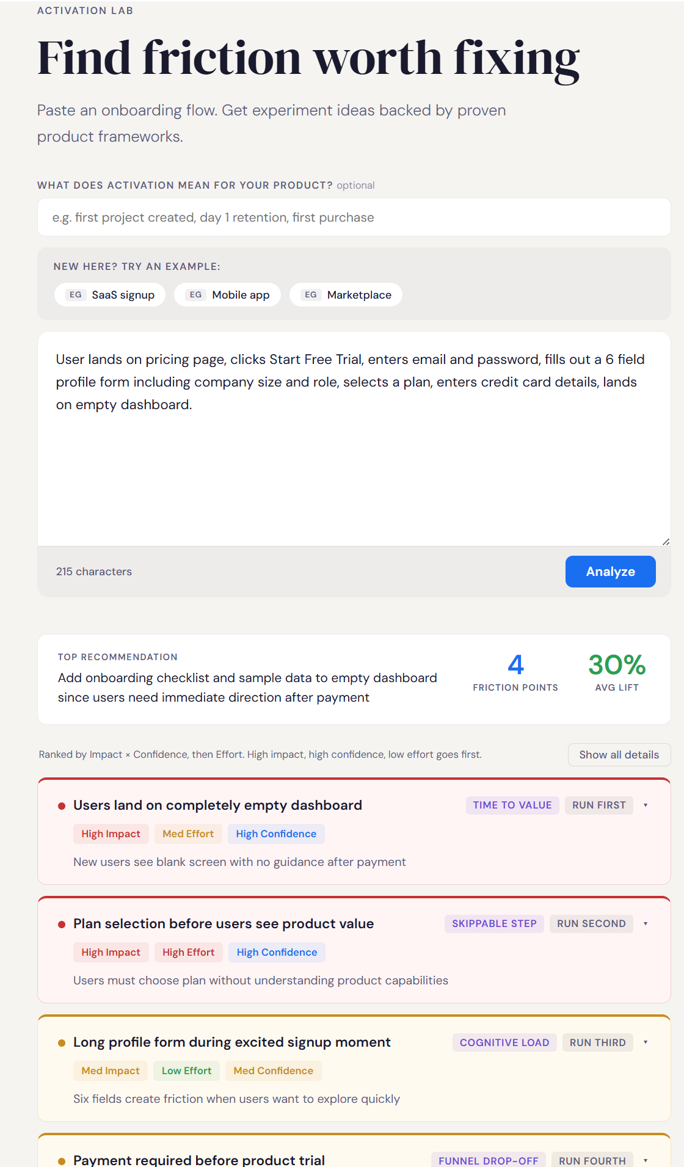
Task: Click red priority dot beside empty dashboard issue
Action: pyautogui.click(x=61, y=805)
